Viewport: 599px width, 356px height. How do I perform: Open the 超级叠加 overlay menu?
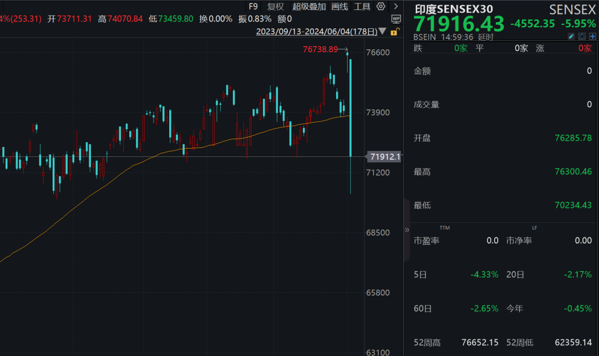coord(309,7)
